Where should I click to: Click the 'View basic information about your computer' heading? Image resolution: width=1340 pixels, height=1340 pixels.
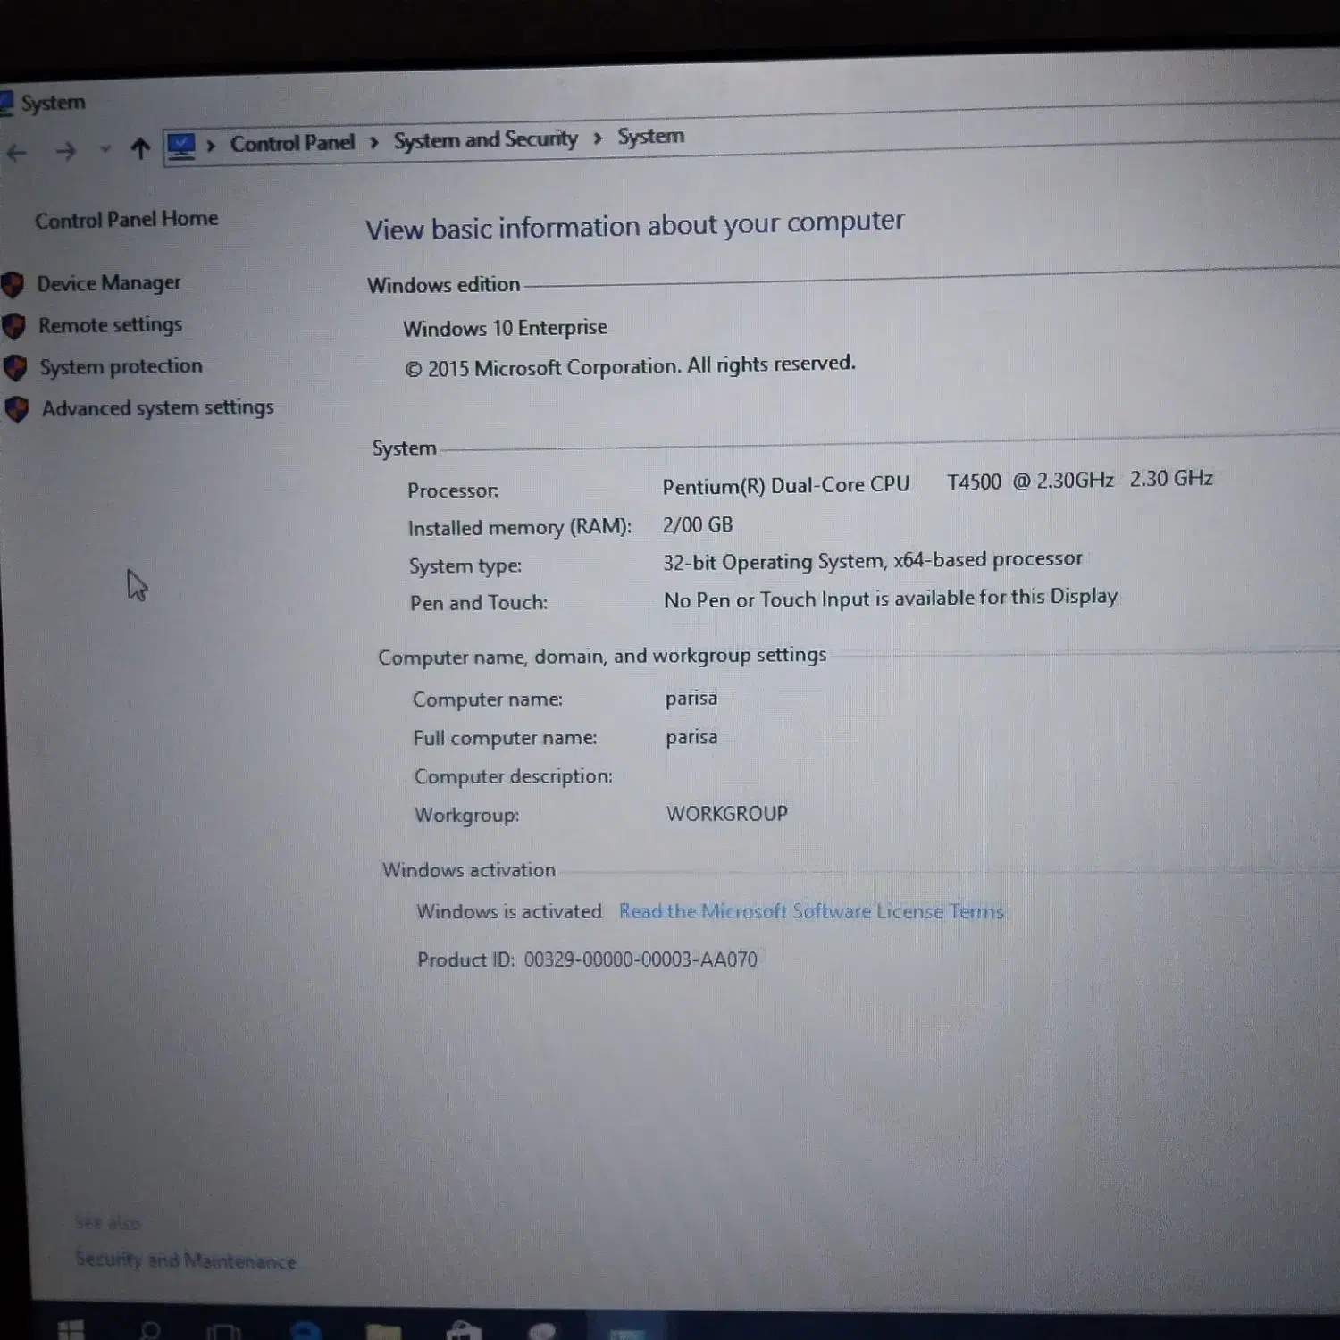pyautogui.click(x=635, y=226)
